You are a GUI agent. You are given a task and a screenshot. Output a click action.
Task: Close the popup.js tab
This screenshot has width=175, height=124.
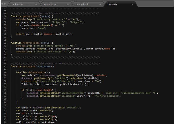[x=132, y=4]
